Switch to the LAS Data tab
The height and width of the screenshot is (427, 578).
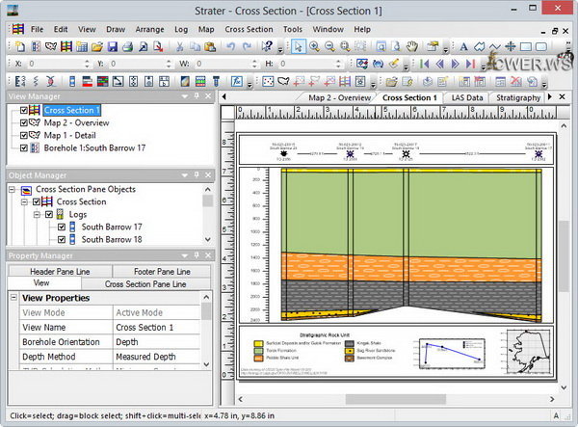coord(466,97)
